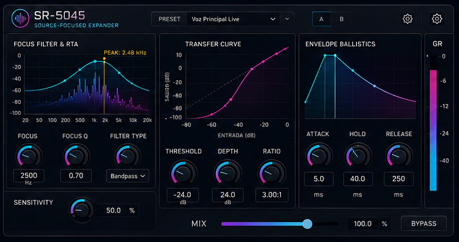
Task: Click the SR-5045 waveform logo icon
Action: point(20,18)
